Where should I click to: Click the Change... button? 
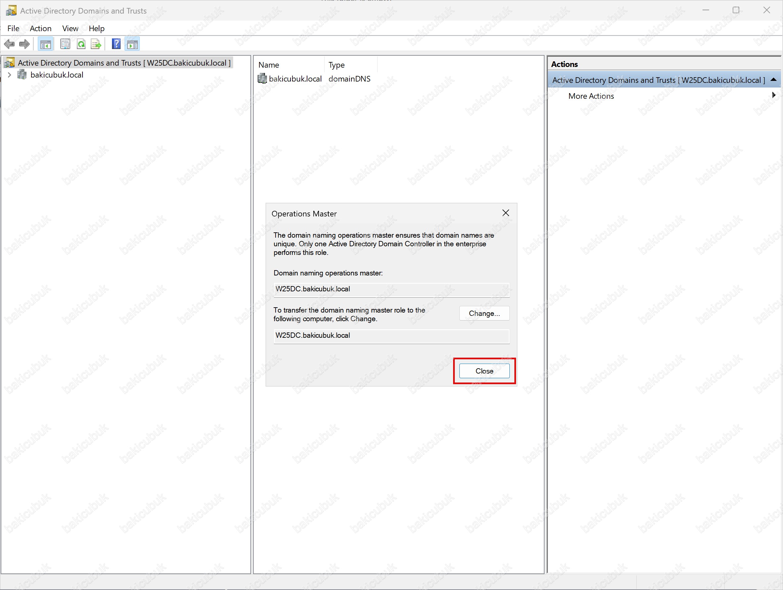484,314
